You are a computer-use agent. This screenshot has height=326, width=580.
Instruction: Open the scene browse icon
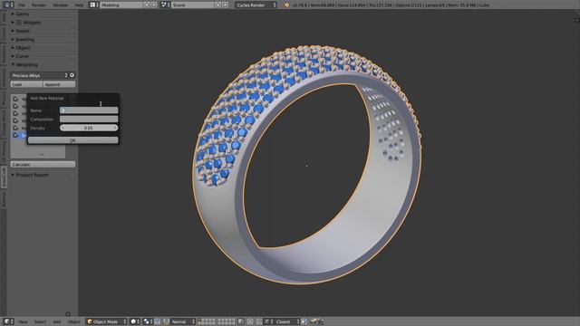165,5
